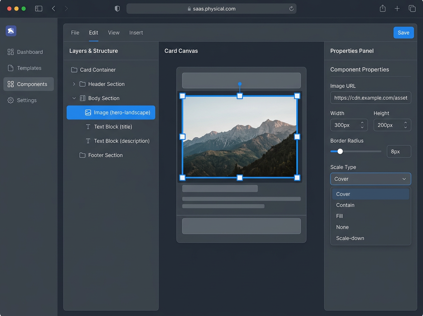Click the Components grid icon
Viewport: 423px width, 316px height.
(x=11, y=84)
